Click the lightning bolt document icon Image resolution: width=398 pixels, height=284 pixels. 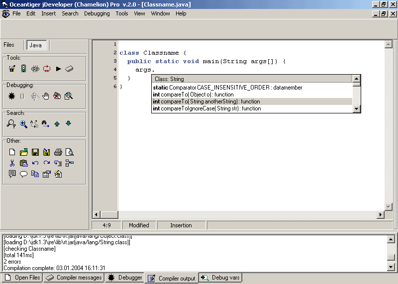(58, 174)
